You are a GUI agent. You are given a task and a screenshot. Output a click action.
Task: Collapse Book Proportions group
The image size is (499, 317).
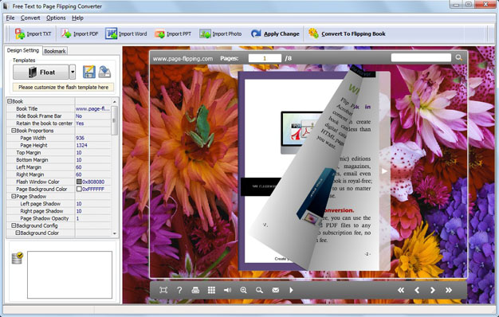pyautogui.click(x=14, y=131)
